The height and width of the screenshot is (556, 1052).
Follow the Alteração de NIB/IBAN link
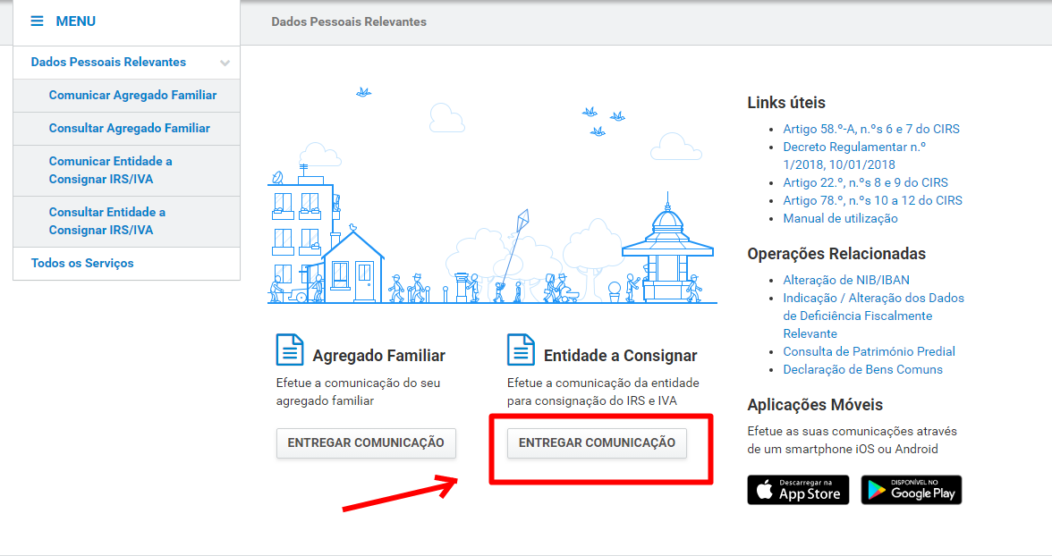pyautogui.click(x=846, y=280)
